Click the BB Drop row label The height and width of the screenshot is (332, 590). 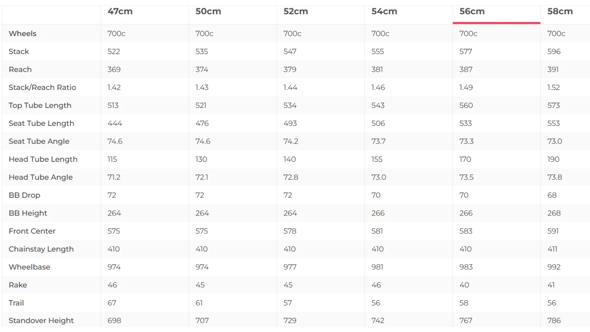coord(24,195)
